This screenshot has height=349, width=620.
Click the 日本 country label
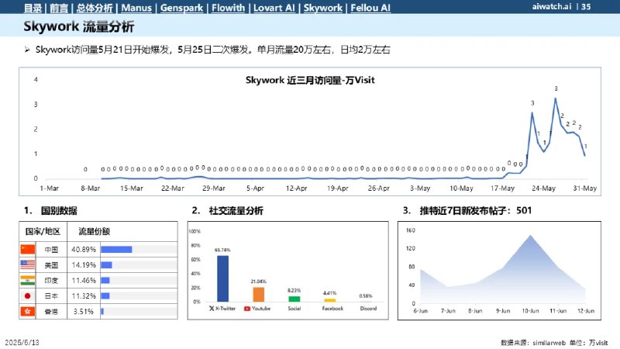click(x=51, y=296)
